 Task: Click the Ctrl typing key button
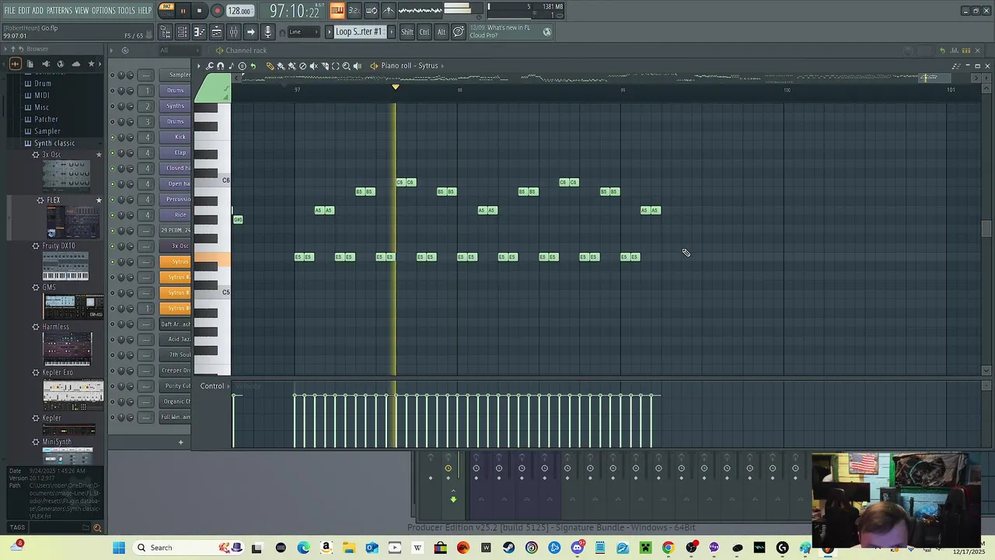point(424,32)
